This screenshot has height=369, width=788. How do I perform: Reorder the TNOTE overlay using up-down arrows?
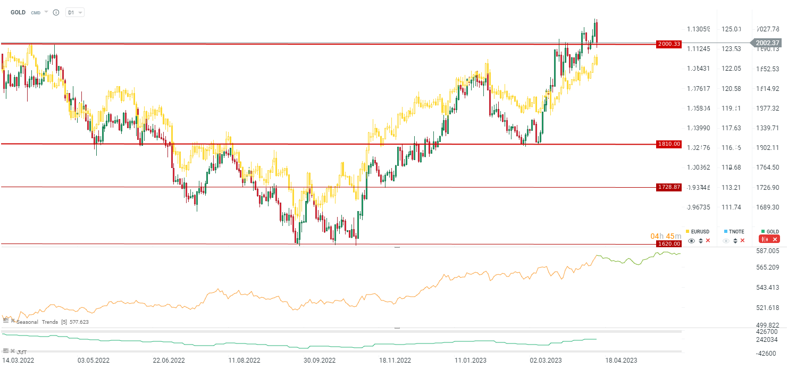pyautogui.click(x=735, y=241)
